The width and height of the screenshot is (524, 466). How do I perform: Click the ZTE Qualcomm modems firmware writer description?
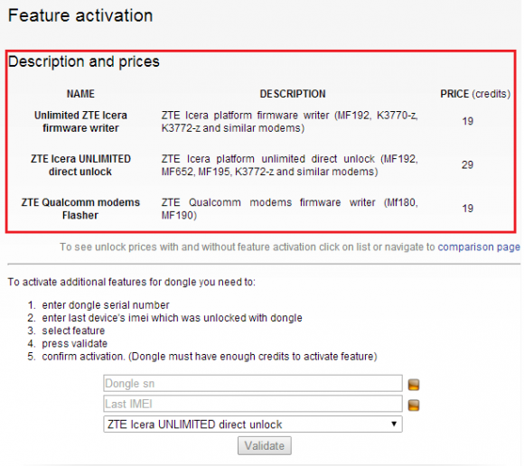[x=289, y=209]
